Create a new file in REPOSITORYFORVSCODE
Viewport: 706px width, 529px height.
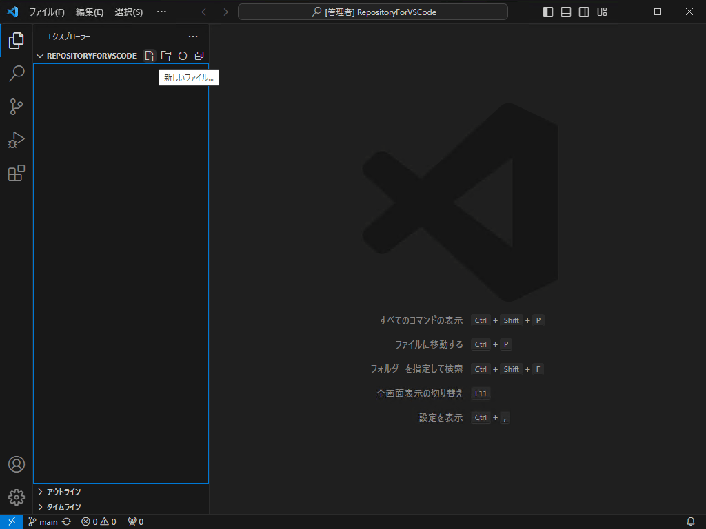click(150, 56)
